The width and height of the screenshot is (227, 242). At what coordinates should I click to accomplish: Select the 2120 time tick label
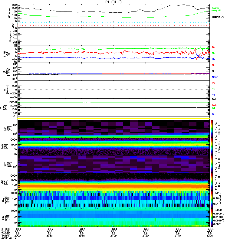click(146, 236)
